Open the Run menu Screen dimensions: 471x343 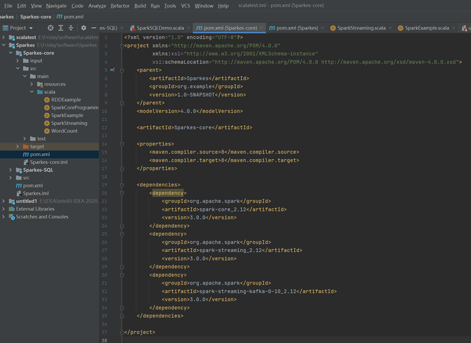pyautogui.click(x=155, y=6)
